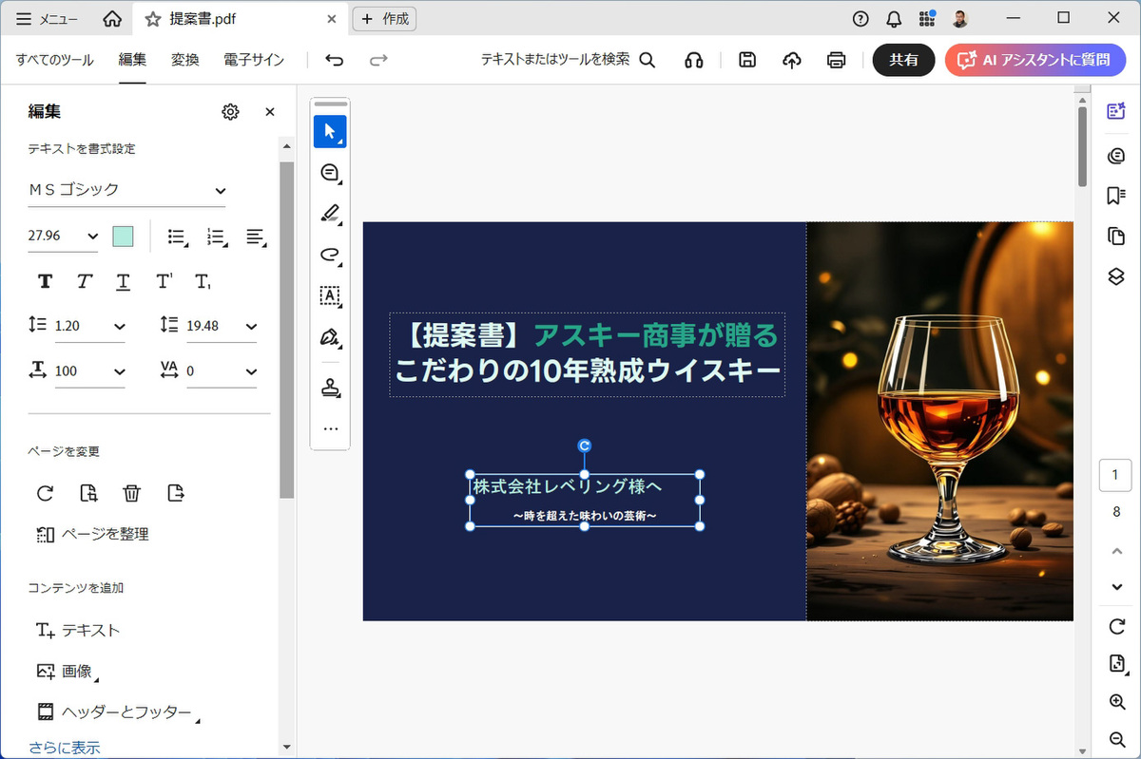Switch to the 電子サイン tab
1141x759 pixels.
tap(254, 60)
